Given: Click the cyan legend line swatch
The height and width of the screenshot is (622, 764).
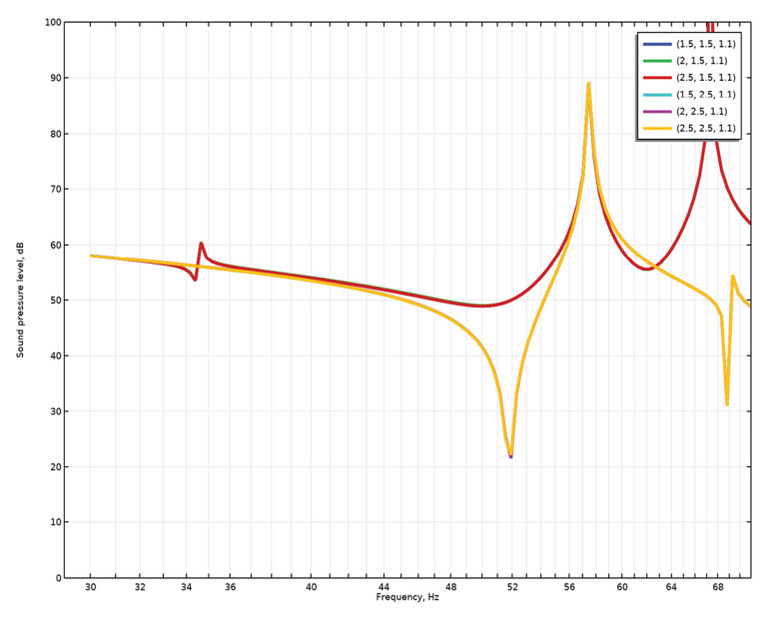Looking at the screenshot, I should pos(656,95).
